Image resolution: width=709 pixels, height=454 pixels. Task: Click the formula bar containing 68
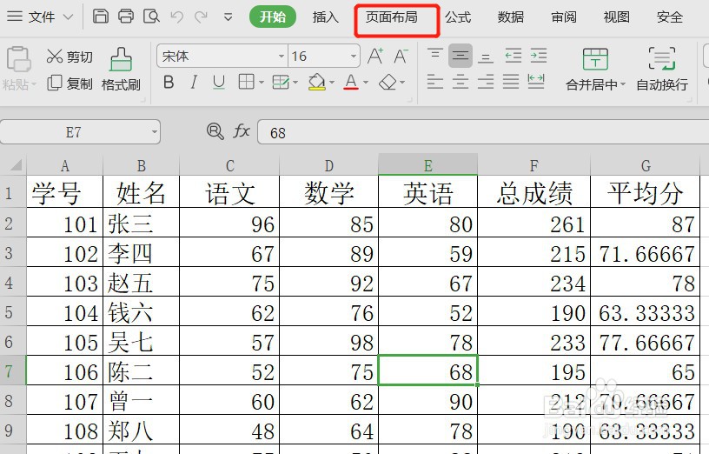[x=483, y=132]
